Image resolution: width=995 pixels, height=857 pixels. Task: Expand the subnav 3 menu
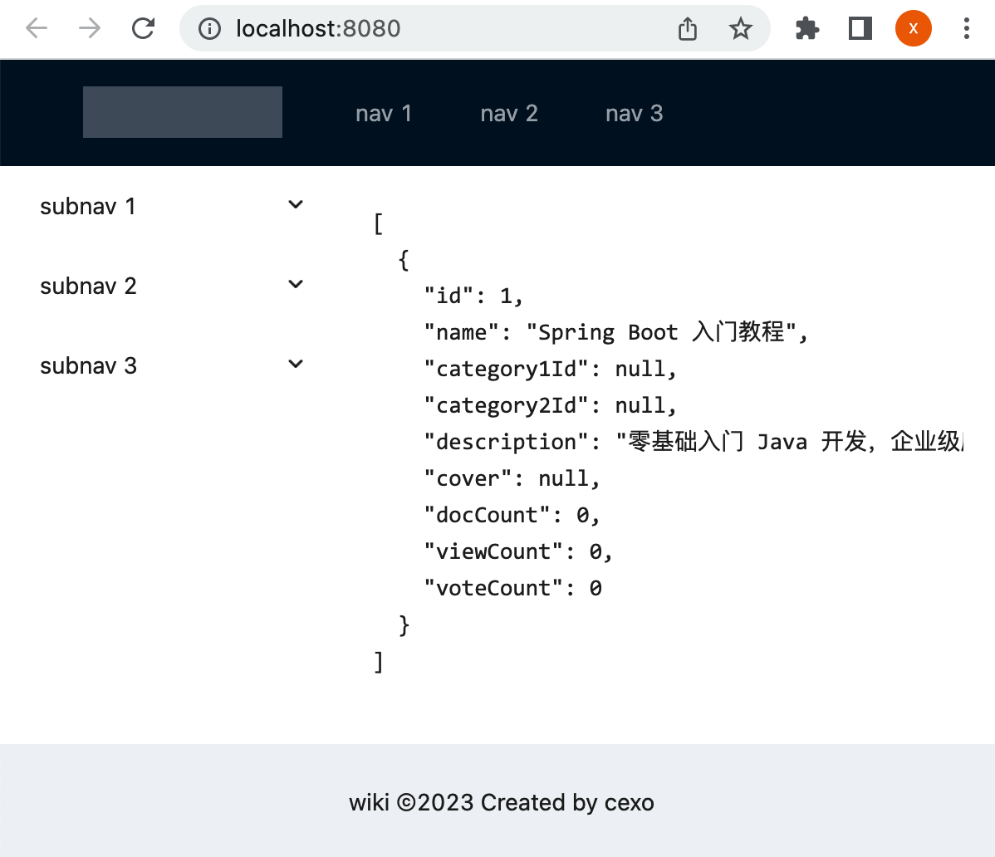coord(295,363)
